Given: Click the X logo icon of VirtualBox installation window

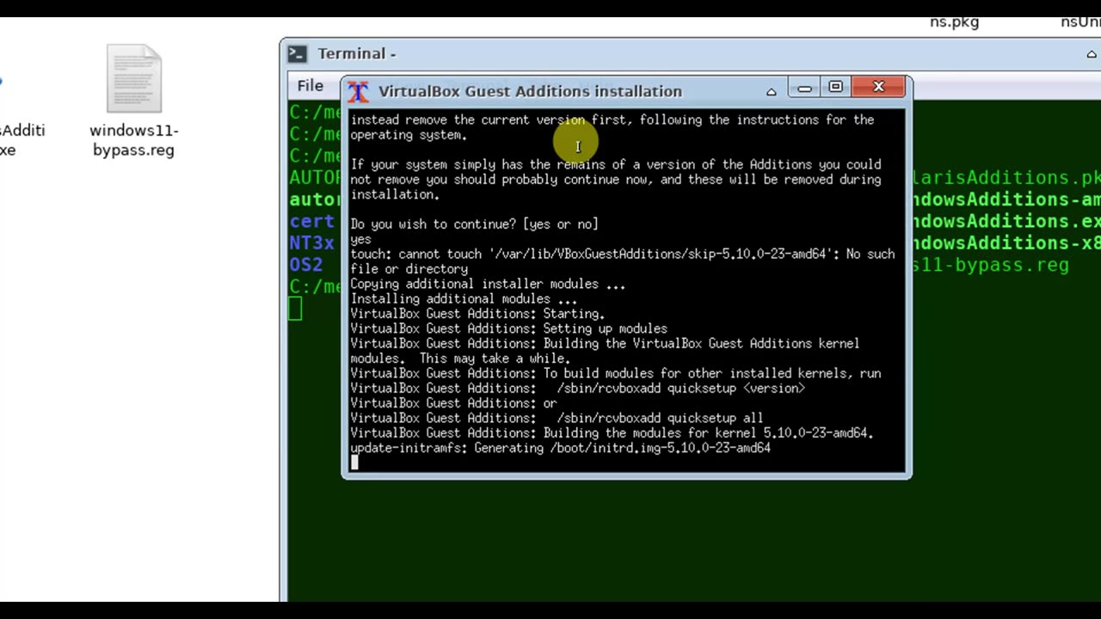Looking at the screenshot, I should (358, 91).
